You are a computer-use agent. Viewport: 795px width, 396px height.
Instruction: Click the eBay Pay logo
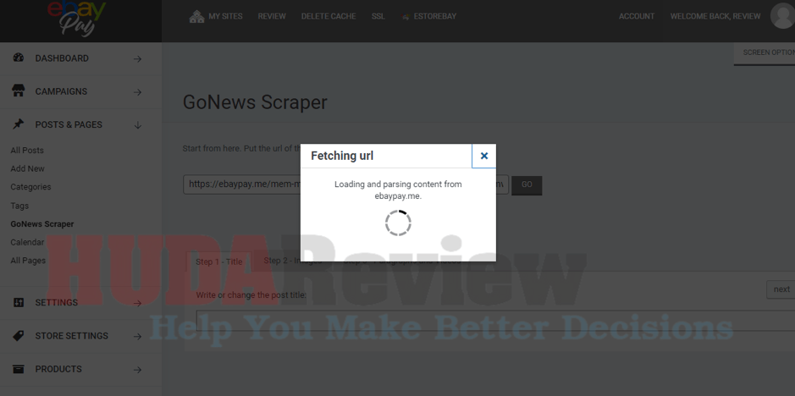pyautogui.click(x=76, y=19)
